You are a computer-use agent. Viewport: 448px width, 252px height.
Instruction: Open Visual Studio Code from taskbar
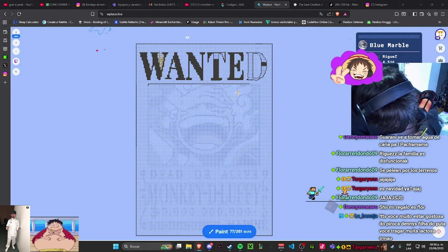291,246
